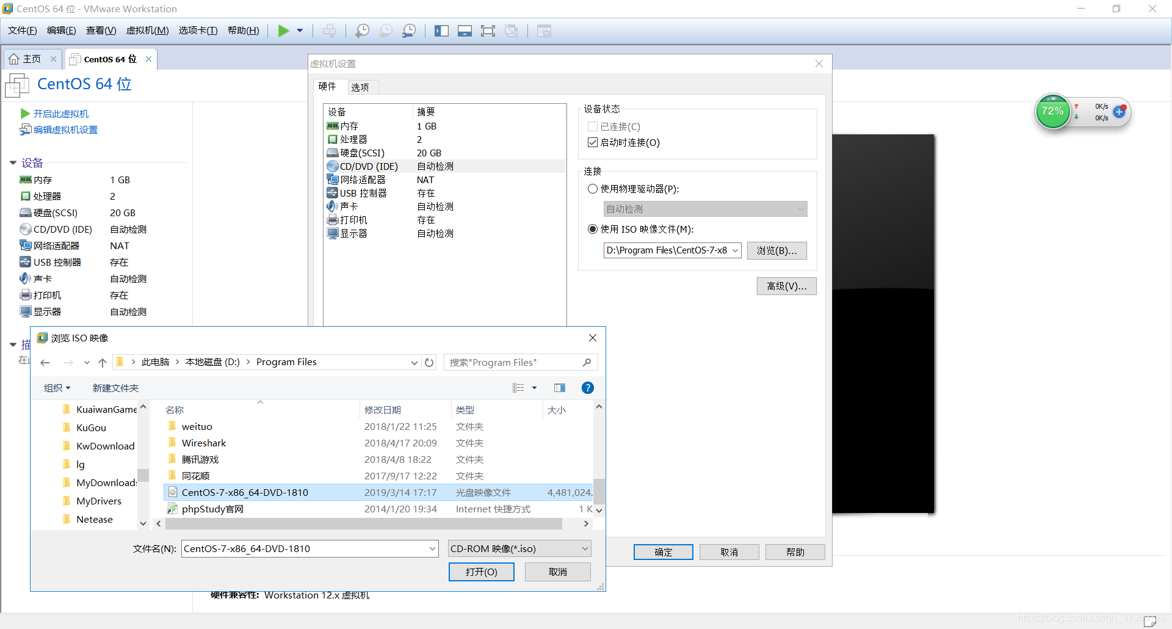Viewport: 1172px width, 629px height.
Task: Click the unity mode toolbar icon
Action: point(512,31)
